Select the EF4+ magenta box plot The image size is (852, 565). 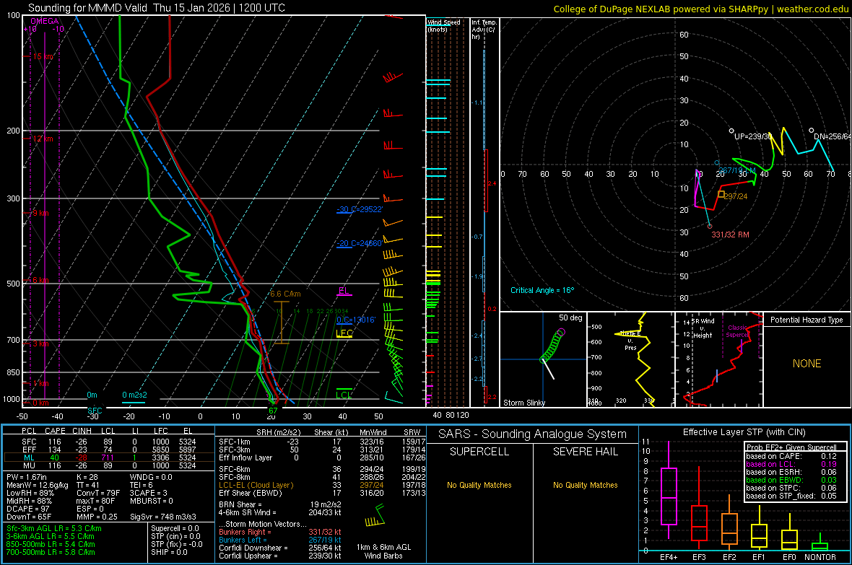tap(669, 490)
